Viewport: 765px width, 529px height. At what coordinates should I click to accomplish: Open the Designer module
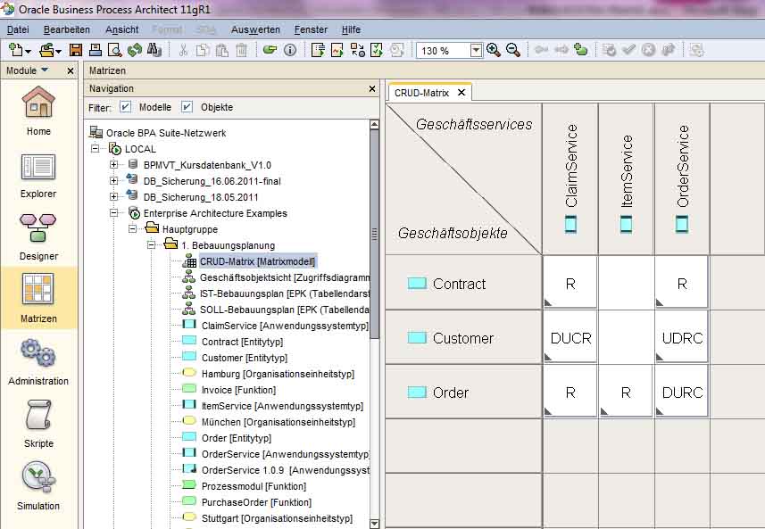point(38,237)
